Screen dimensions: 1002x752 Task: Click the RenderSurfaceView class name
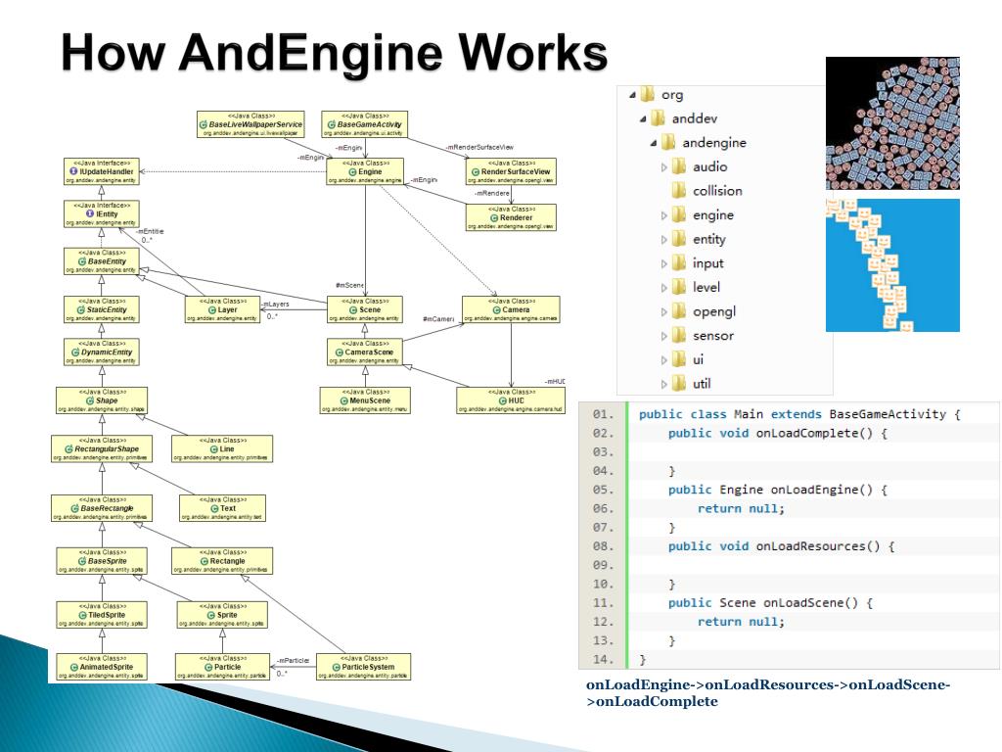coord(516,172)
